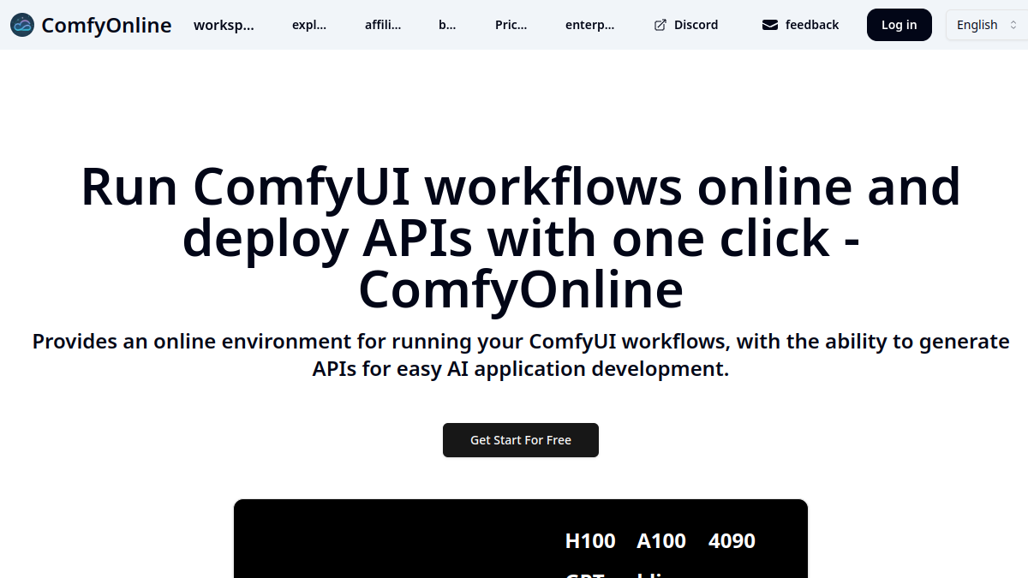The height and width of the screenshot is (578, 1028).
Task: Open the truncated 'enterp...' nav item
Action: point(590,25)
